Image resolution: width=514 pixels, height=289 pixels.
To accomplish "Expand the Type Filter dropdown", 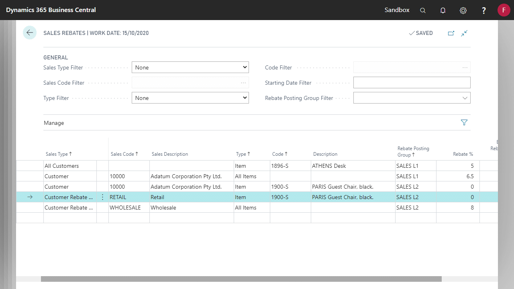I will coord(190,98).
